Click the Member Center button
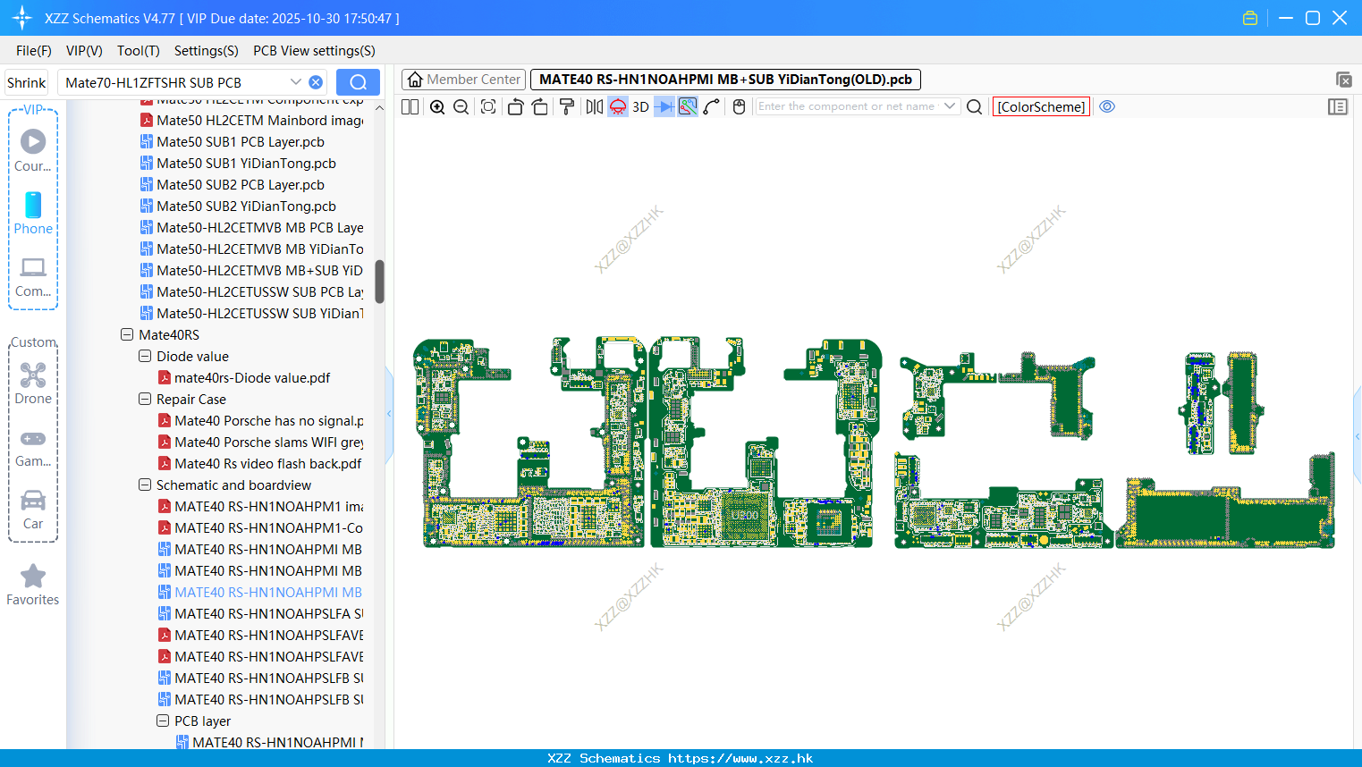1362x767 pixels. 463,80
